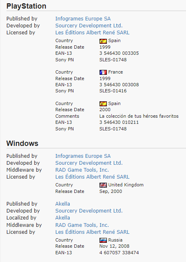Image resolution: width=186 pixels, height=262 pixels.
Task: Click the France flag icon
Action: tap(103, 72)
